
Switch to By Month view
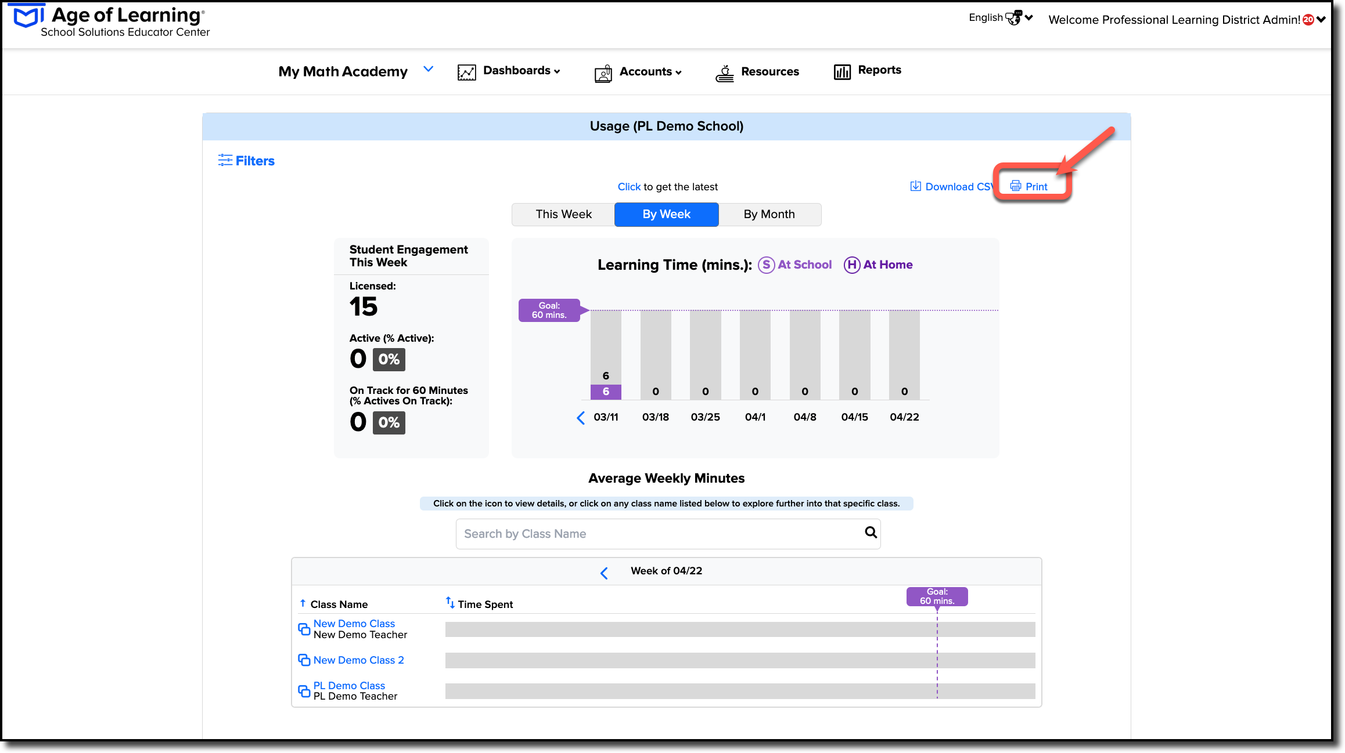[x=769, y=214]
